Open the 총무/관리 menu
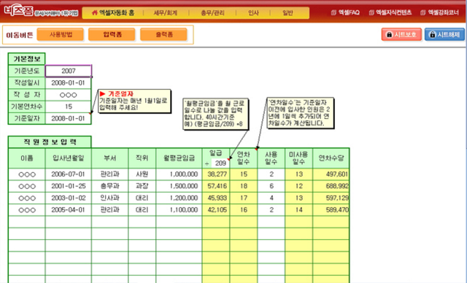This screenshot has height=283, width=467. [212, 13]
